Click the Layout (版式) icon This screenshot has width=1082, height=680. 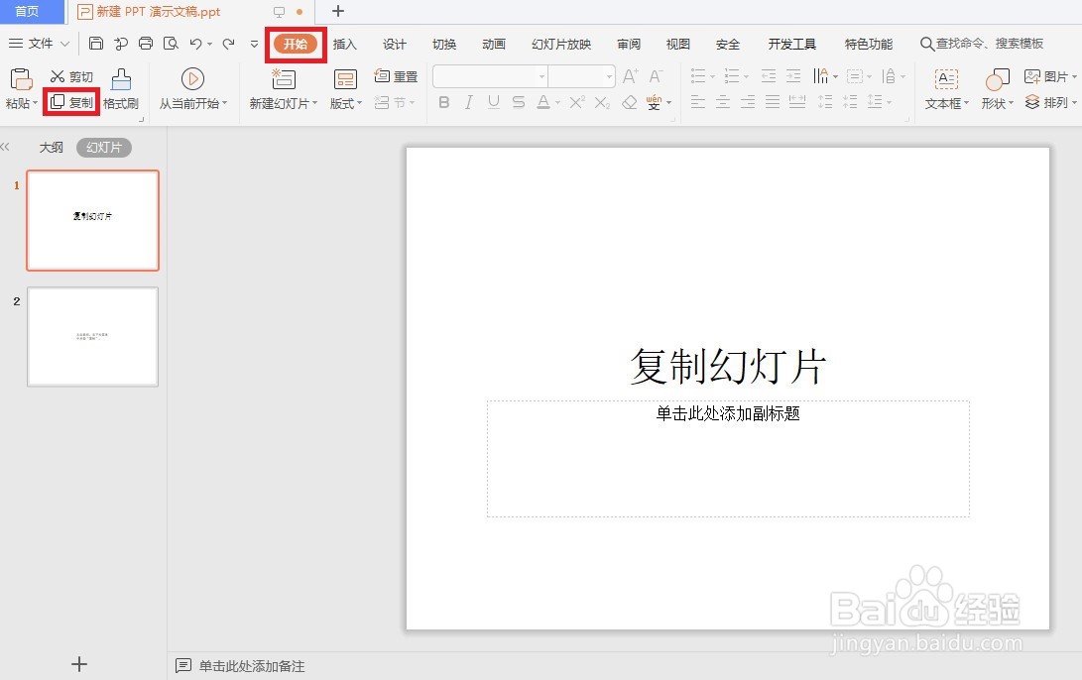(x=345, y=79)
